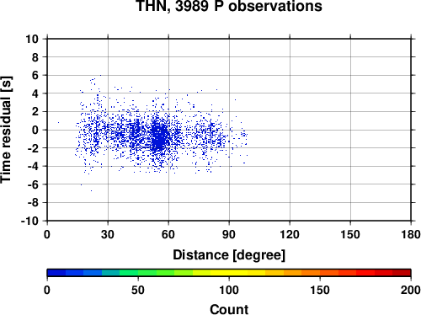Click the distance-axis tick label '150'
421x315 pixels.
[x=350, y=234]
